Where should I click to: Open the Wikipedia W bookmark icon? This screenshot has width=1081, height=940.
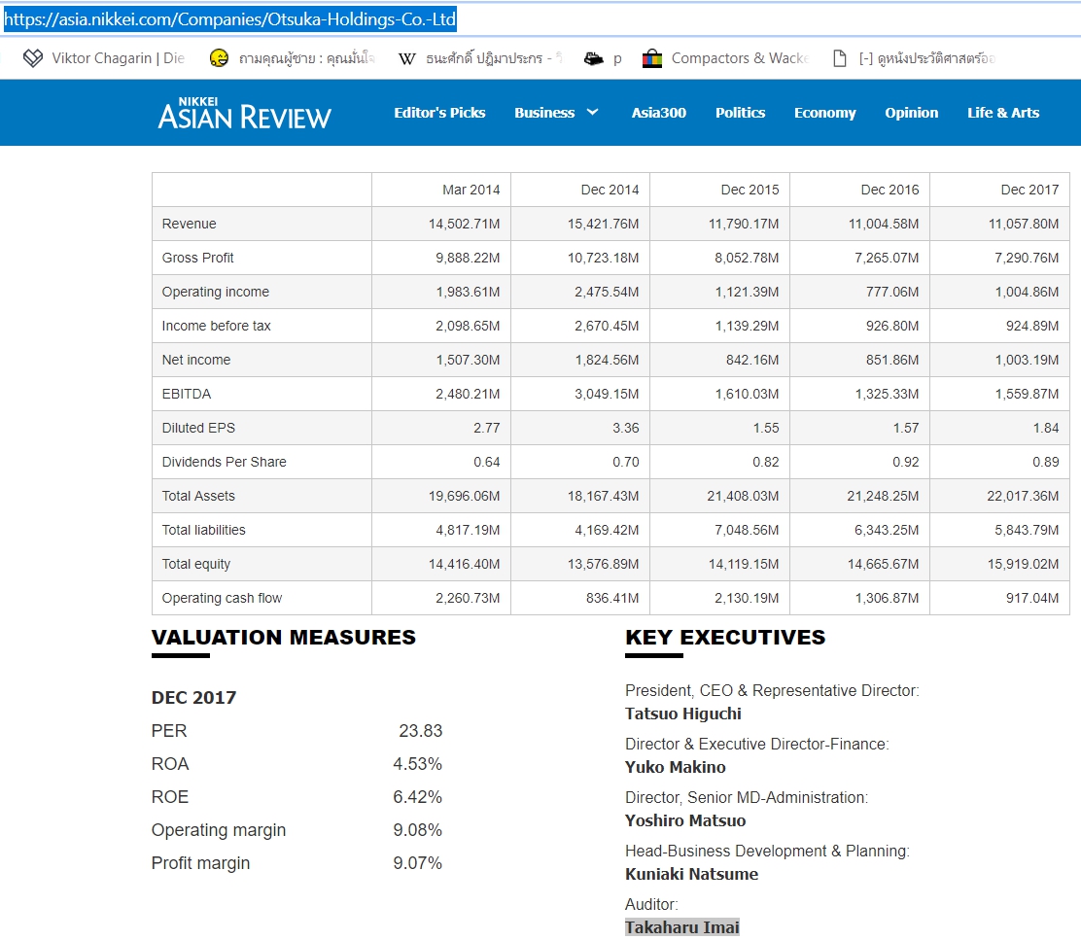pyautogui.click(x=407, y=58)
